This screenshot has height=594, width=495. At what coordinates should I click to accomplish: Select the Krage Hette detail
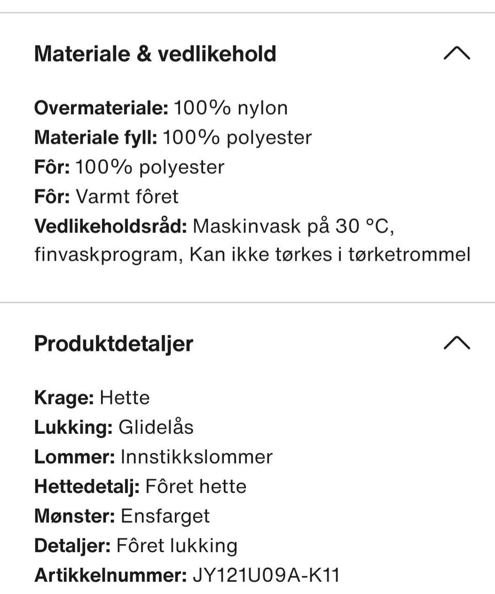pos(92,398)
